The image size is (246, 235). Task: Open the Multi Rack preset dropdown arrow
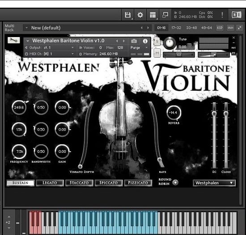click(26, 28)
